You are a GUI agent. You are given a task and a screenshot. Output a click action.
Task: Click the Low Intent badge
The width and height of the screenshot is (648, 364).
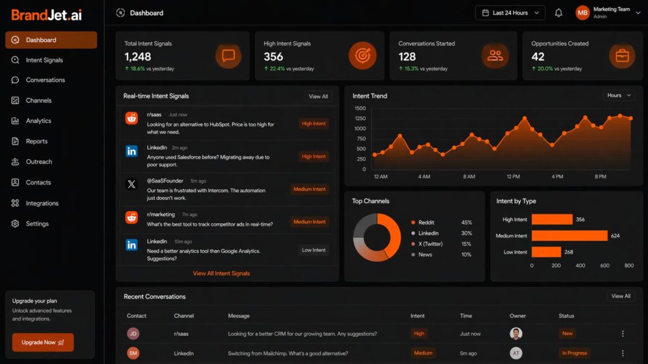coord(314,250)
